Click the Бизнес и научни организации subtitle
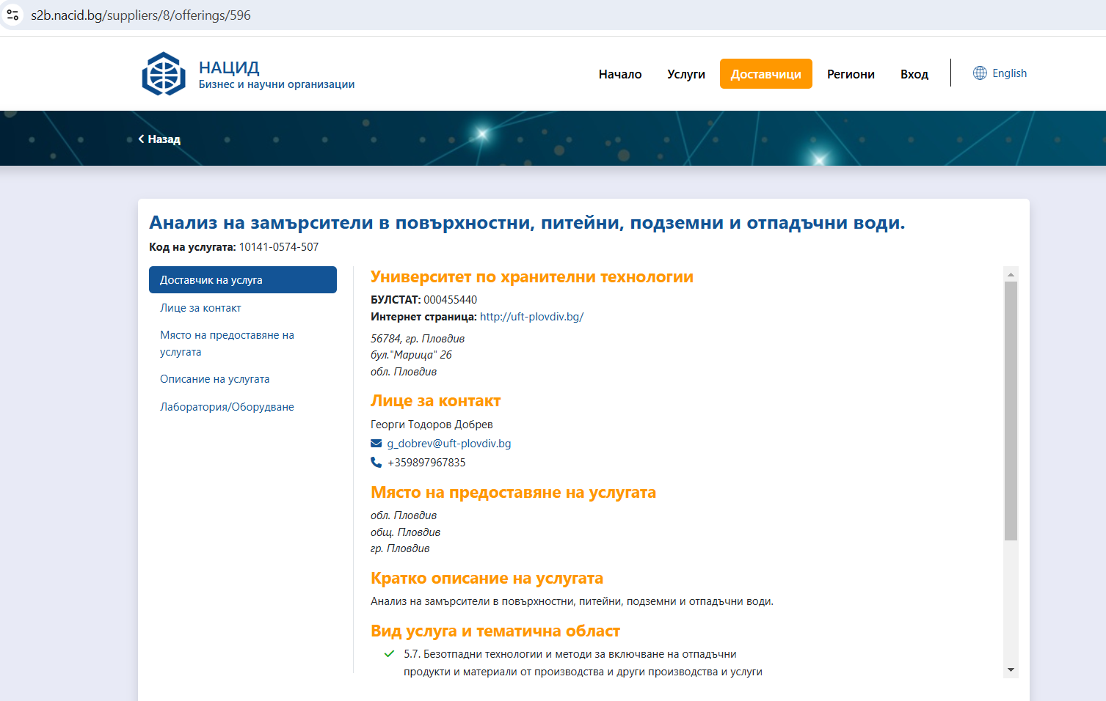The image size is (1106, 701). pyautogui.click(x=277, y=84)
